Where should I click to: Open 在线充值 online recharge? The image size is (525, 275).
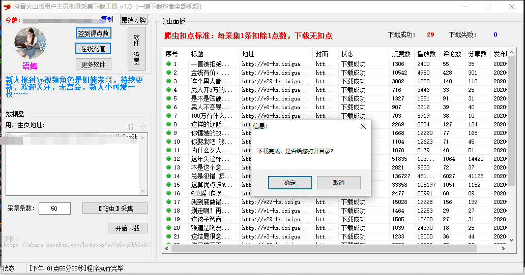click(x=93, y=49)
